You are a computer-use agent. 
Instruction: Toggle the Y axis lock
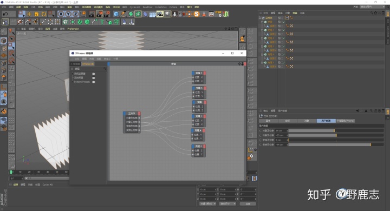coord(68,14)
